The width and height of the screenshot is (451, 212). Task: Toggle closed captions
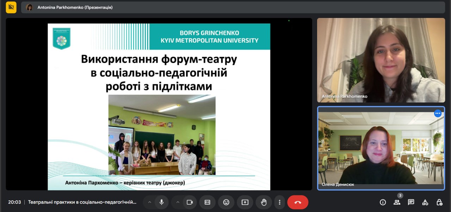coord(208,202)
